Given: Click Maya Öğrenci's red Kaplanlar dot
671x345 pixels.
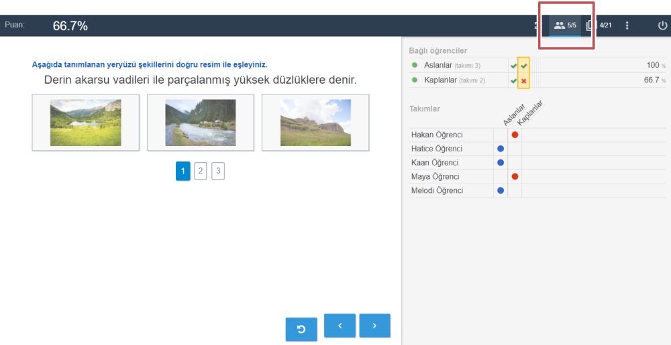Looking at the screenshot, I should point(515,177).
